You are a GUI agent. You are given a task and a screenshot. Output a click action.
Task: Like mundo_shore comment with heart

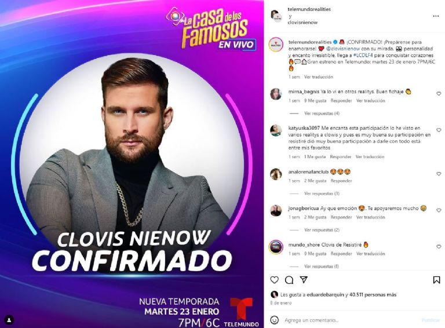tap(439, 246)
